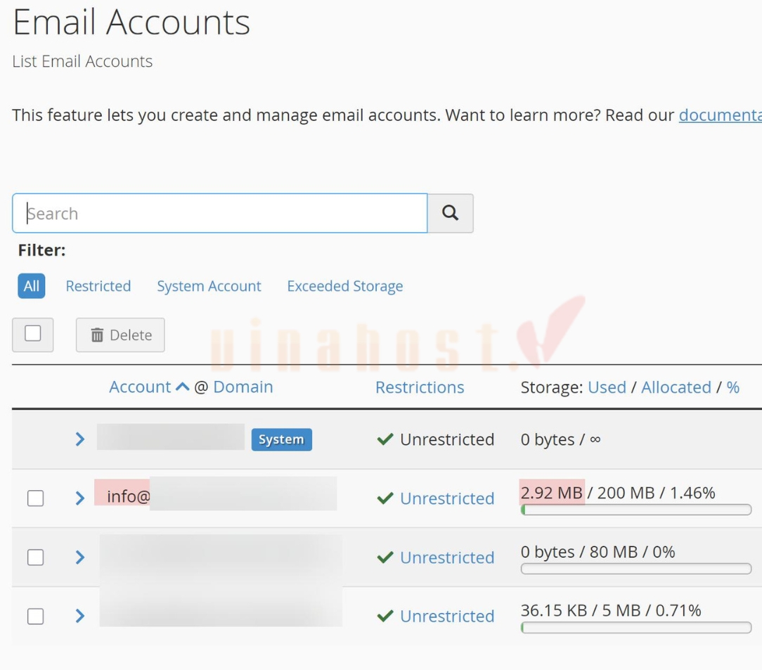Click the 36.15 KB / 5 MB / 0.71% text

coord(611,610)
